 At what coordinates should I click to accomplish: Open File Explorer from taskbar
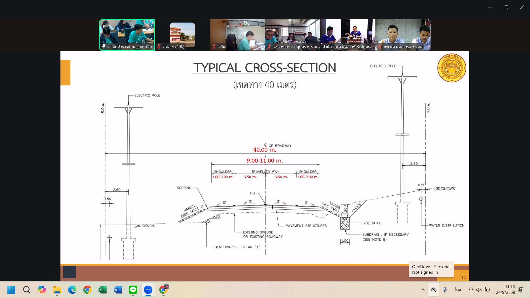pyautogui.click(x=57, y=290)
